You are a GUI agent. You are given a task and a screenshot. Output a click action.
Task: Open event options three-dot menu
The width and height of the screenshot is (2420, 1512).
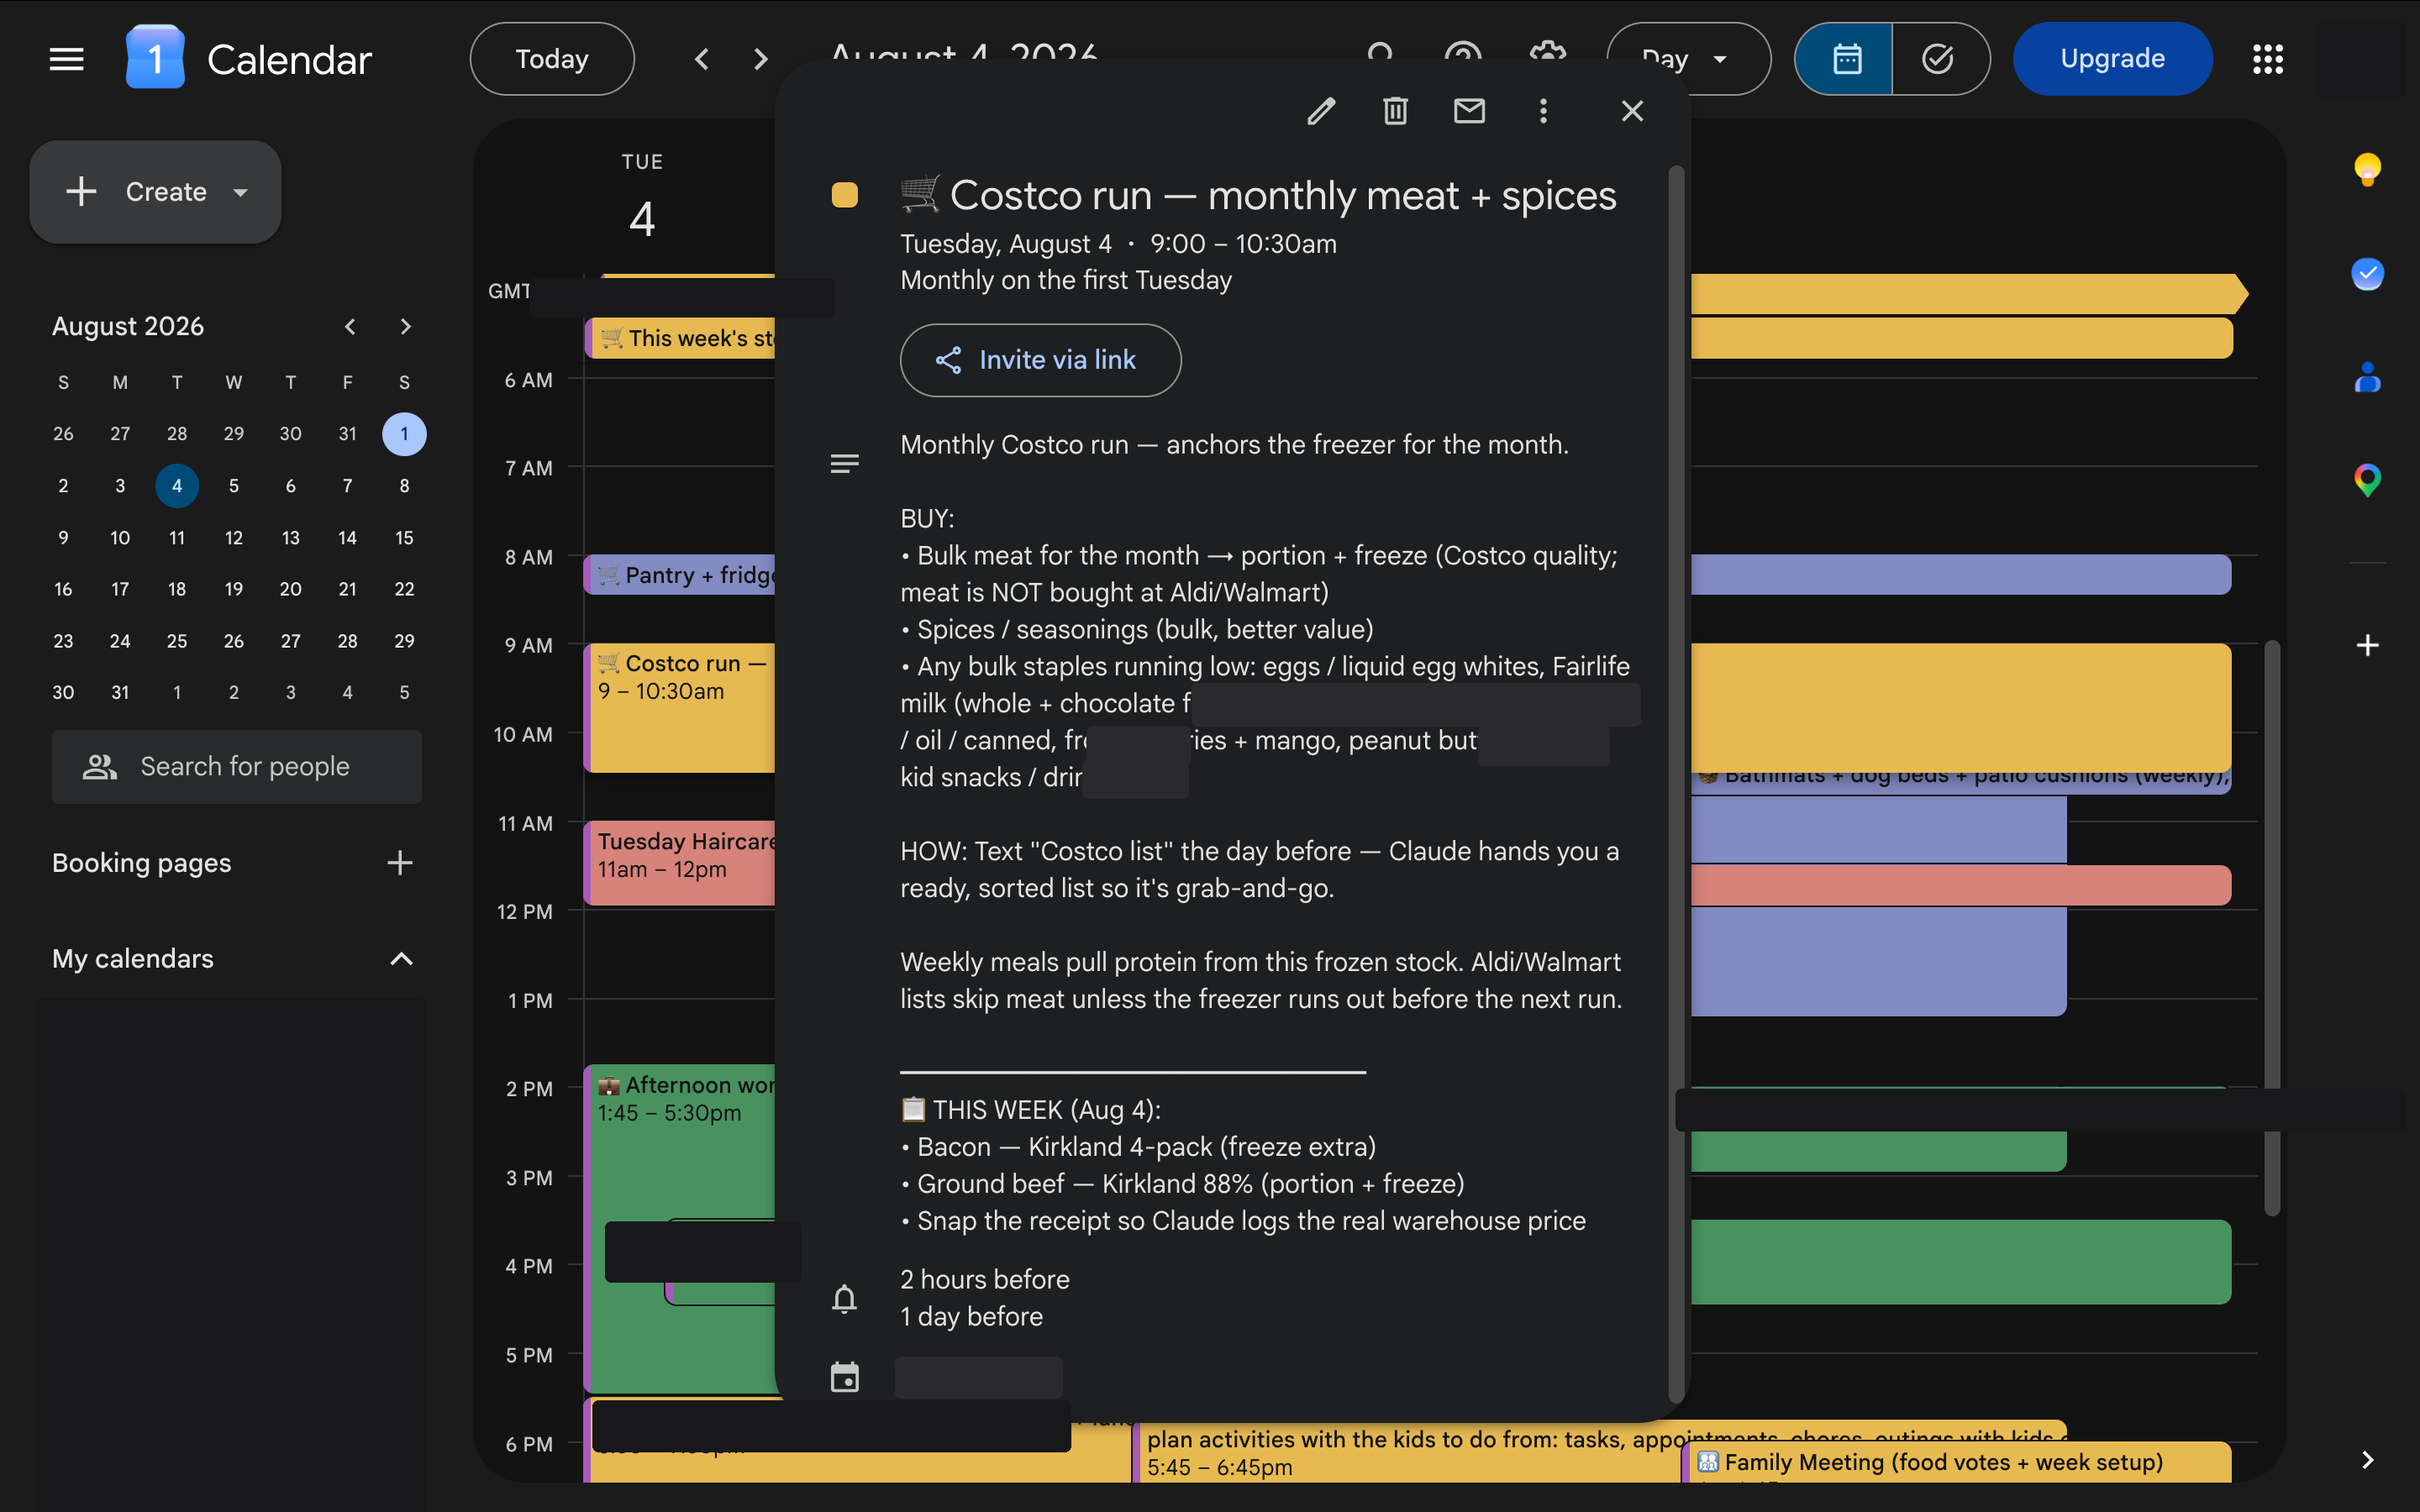click(x=1543, y=111)
